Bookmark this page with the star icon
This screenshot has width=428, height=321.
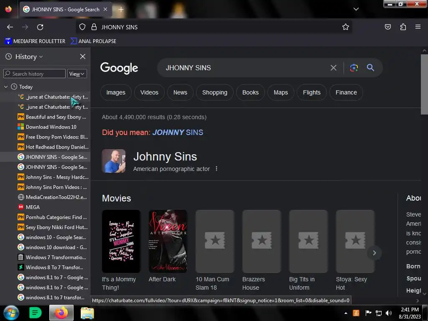(x=346, y=27)
